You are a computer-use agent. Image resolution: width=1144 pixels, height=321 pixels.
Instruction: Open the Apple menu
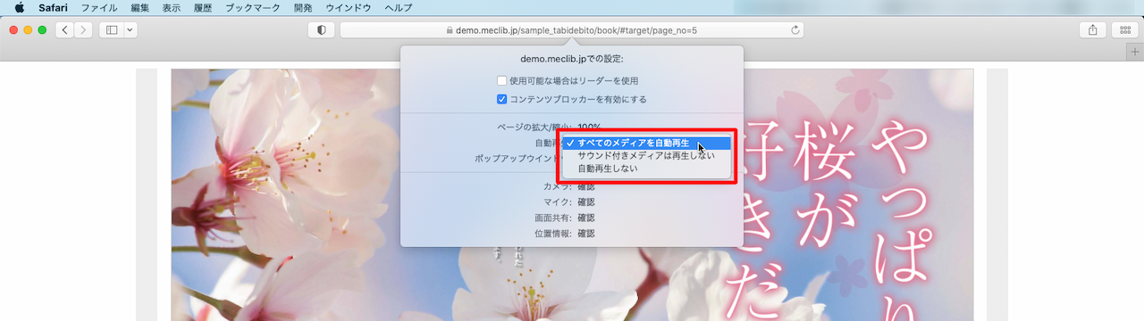point(19,7)
